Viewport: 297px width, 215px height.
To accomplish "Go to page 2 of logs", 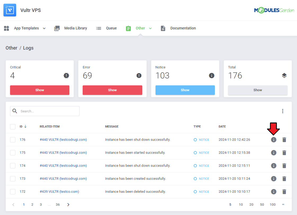I will click(x=32, y=205).
